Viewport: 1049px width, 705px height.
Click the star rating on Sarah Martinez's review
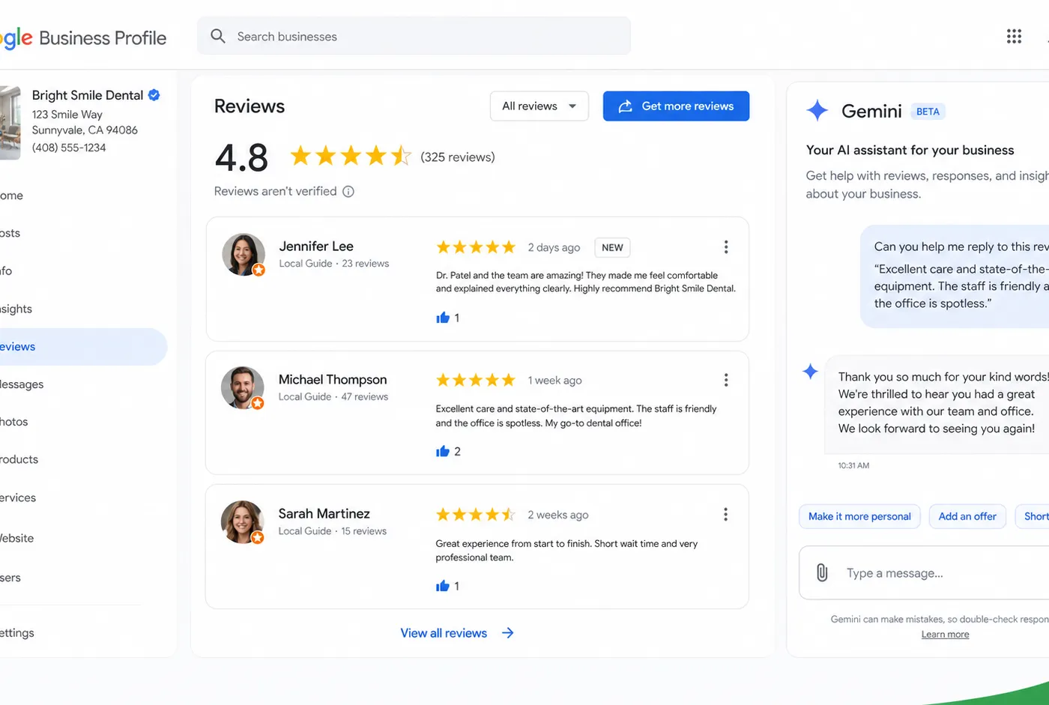point(476,515)
